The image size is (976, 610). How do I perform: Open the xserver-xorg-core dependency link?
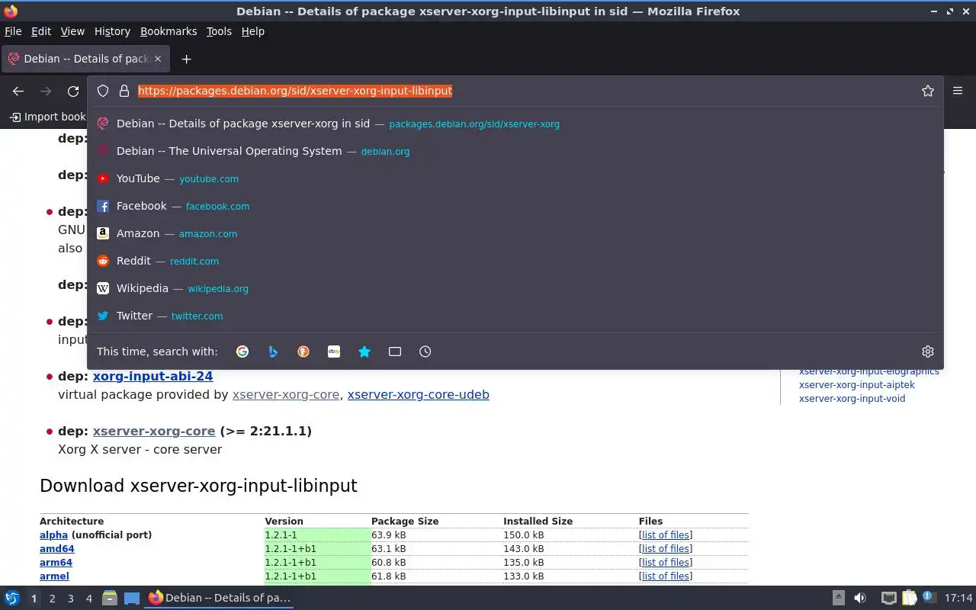tap(154, 431)
